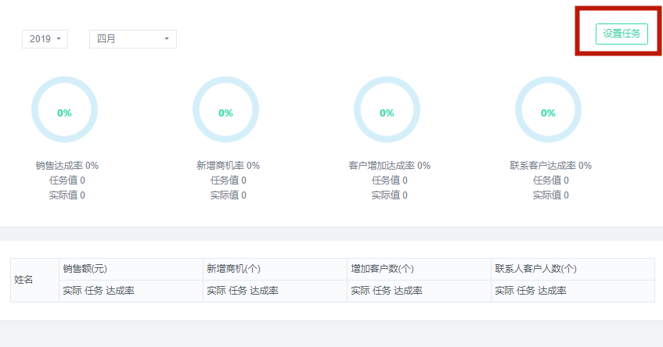Click the 新增商机(个) table header
The height and width of the screenshot is (347, 663).
coord(233,269)
